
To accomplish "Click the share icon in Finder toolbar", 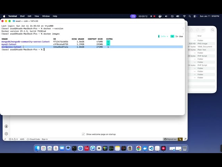I will (x=191, y=30).
